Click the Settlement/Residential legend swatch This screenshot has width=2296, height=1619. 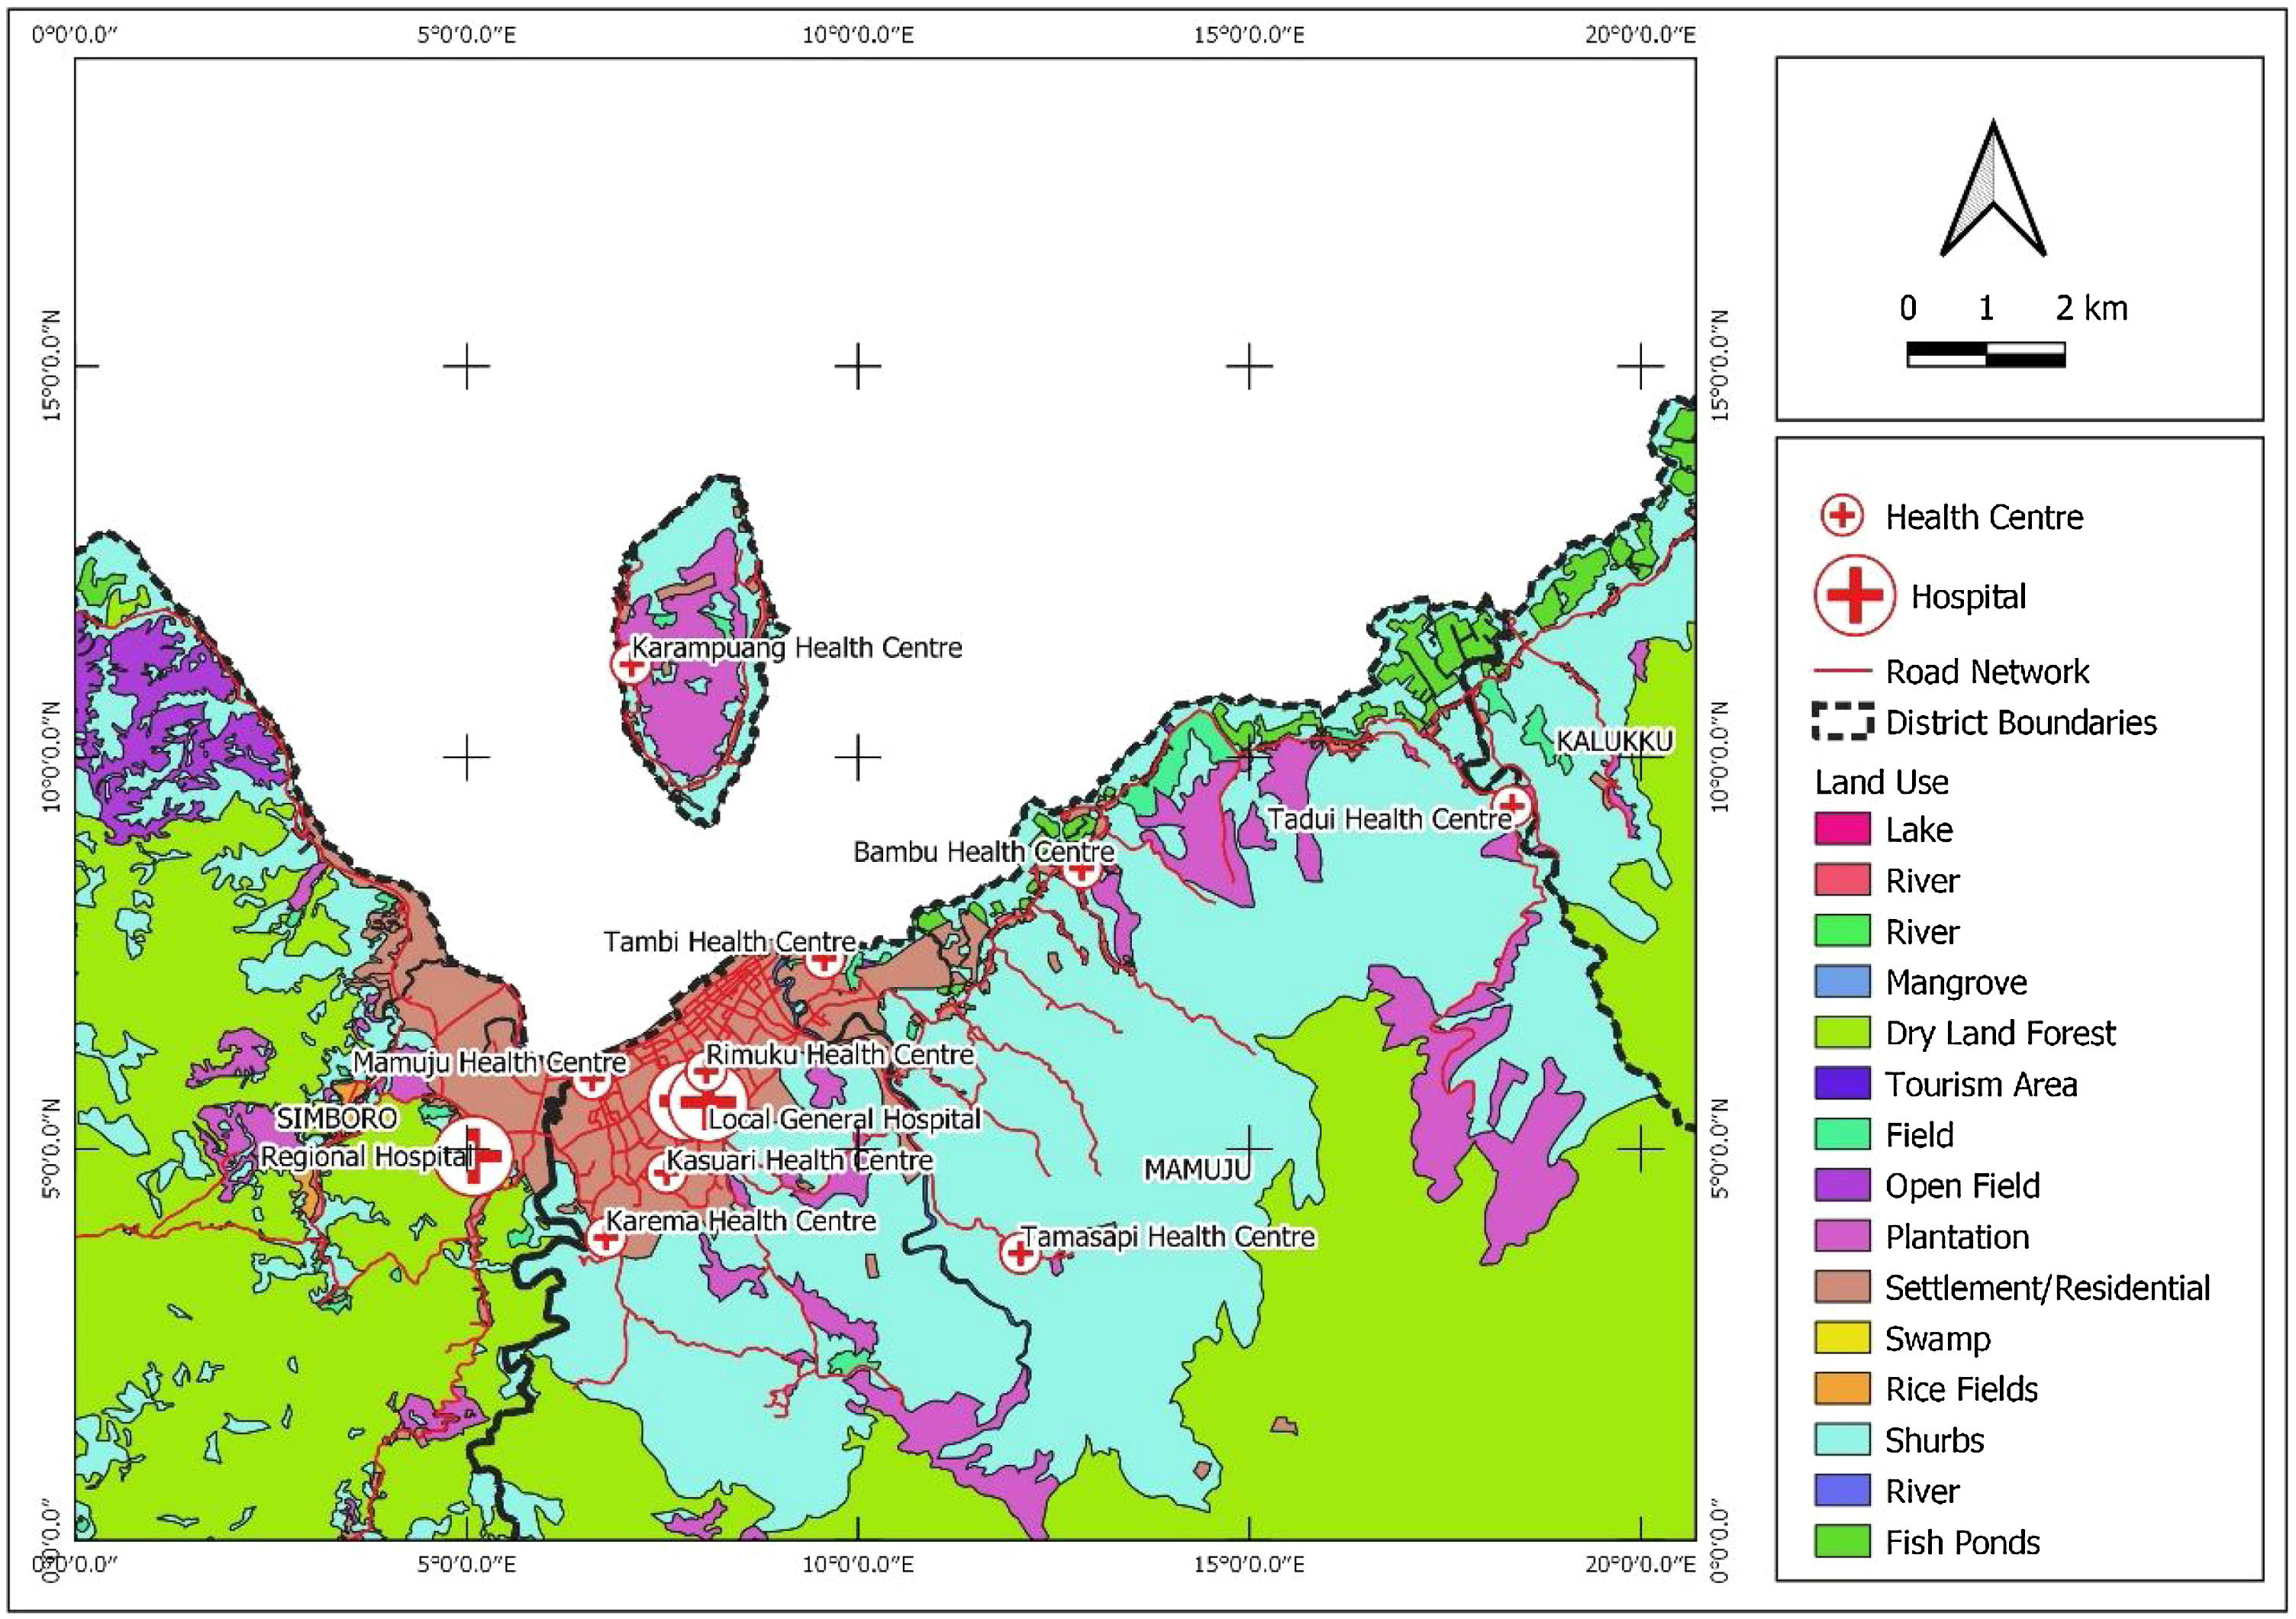click(x=1842, y=1287)
